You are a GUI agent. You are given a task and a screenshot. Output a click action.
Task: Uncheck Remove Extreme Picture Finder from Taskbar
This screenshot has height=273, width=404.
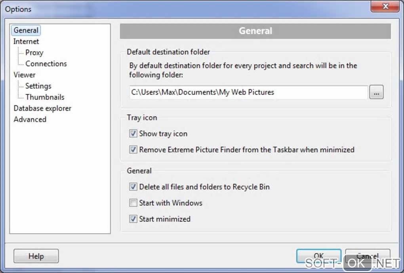tap(133, 150)
